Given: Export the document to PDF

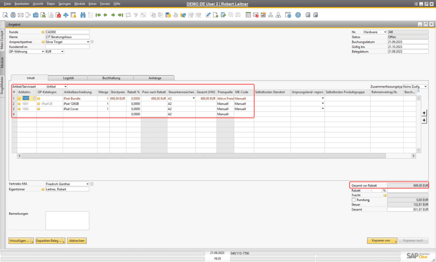Looking at the screenshot, I should 58,15.
